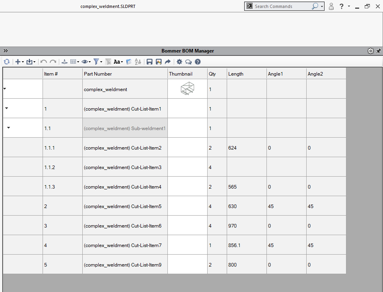
Task: Click the undo arrow in toolbar
Action: tap(44, 62)
